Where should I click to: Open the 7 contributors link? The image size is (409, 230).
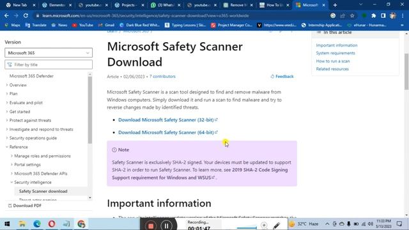point(162,77)
